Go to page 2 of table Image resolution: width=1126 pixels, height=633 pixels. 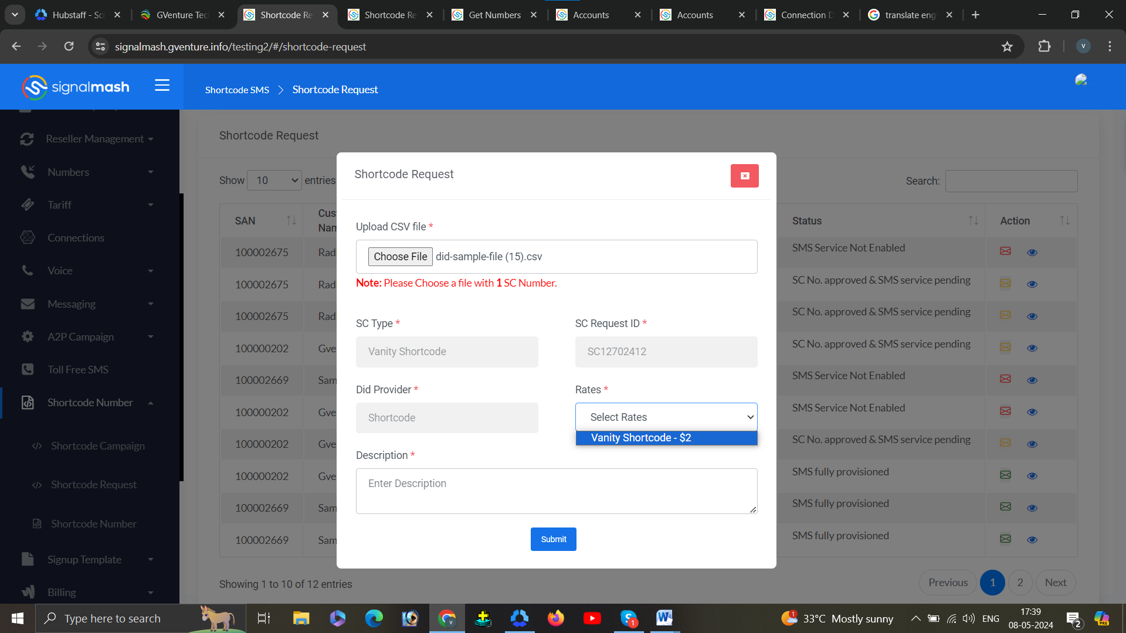[x=1020, y=583]
